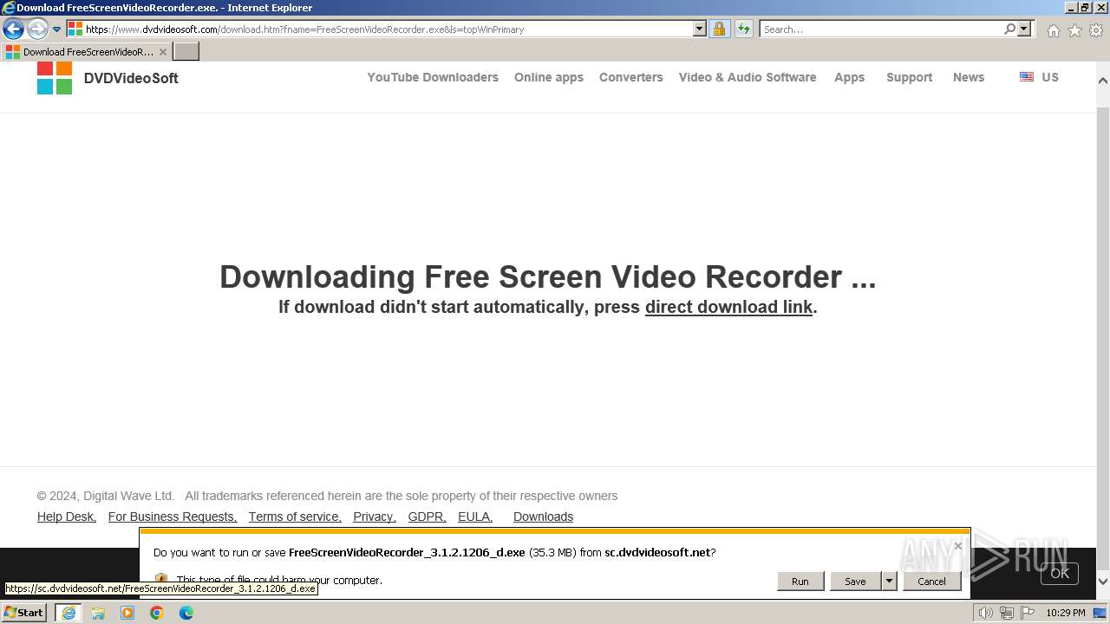Open the media player taskbar icon

[x=127, y=613]
